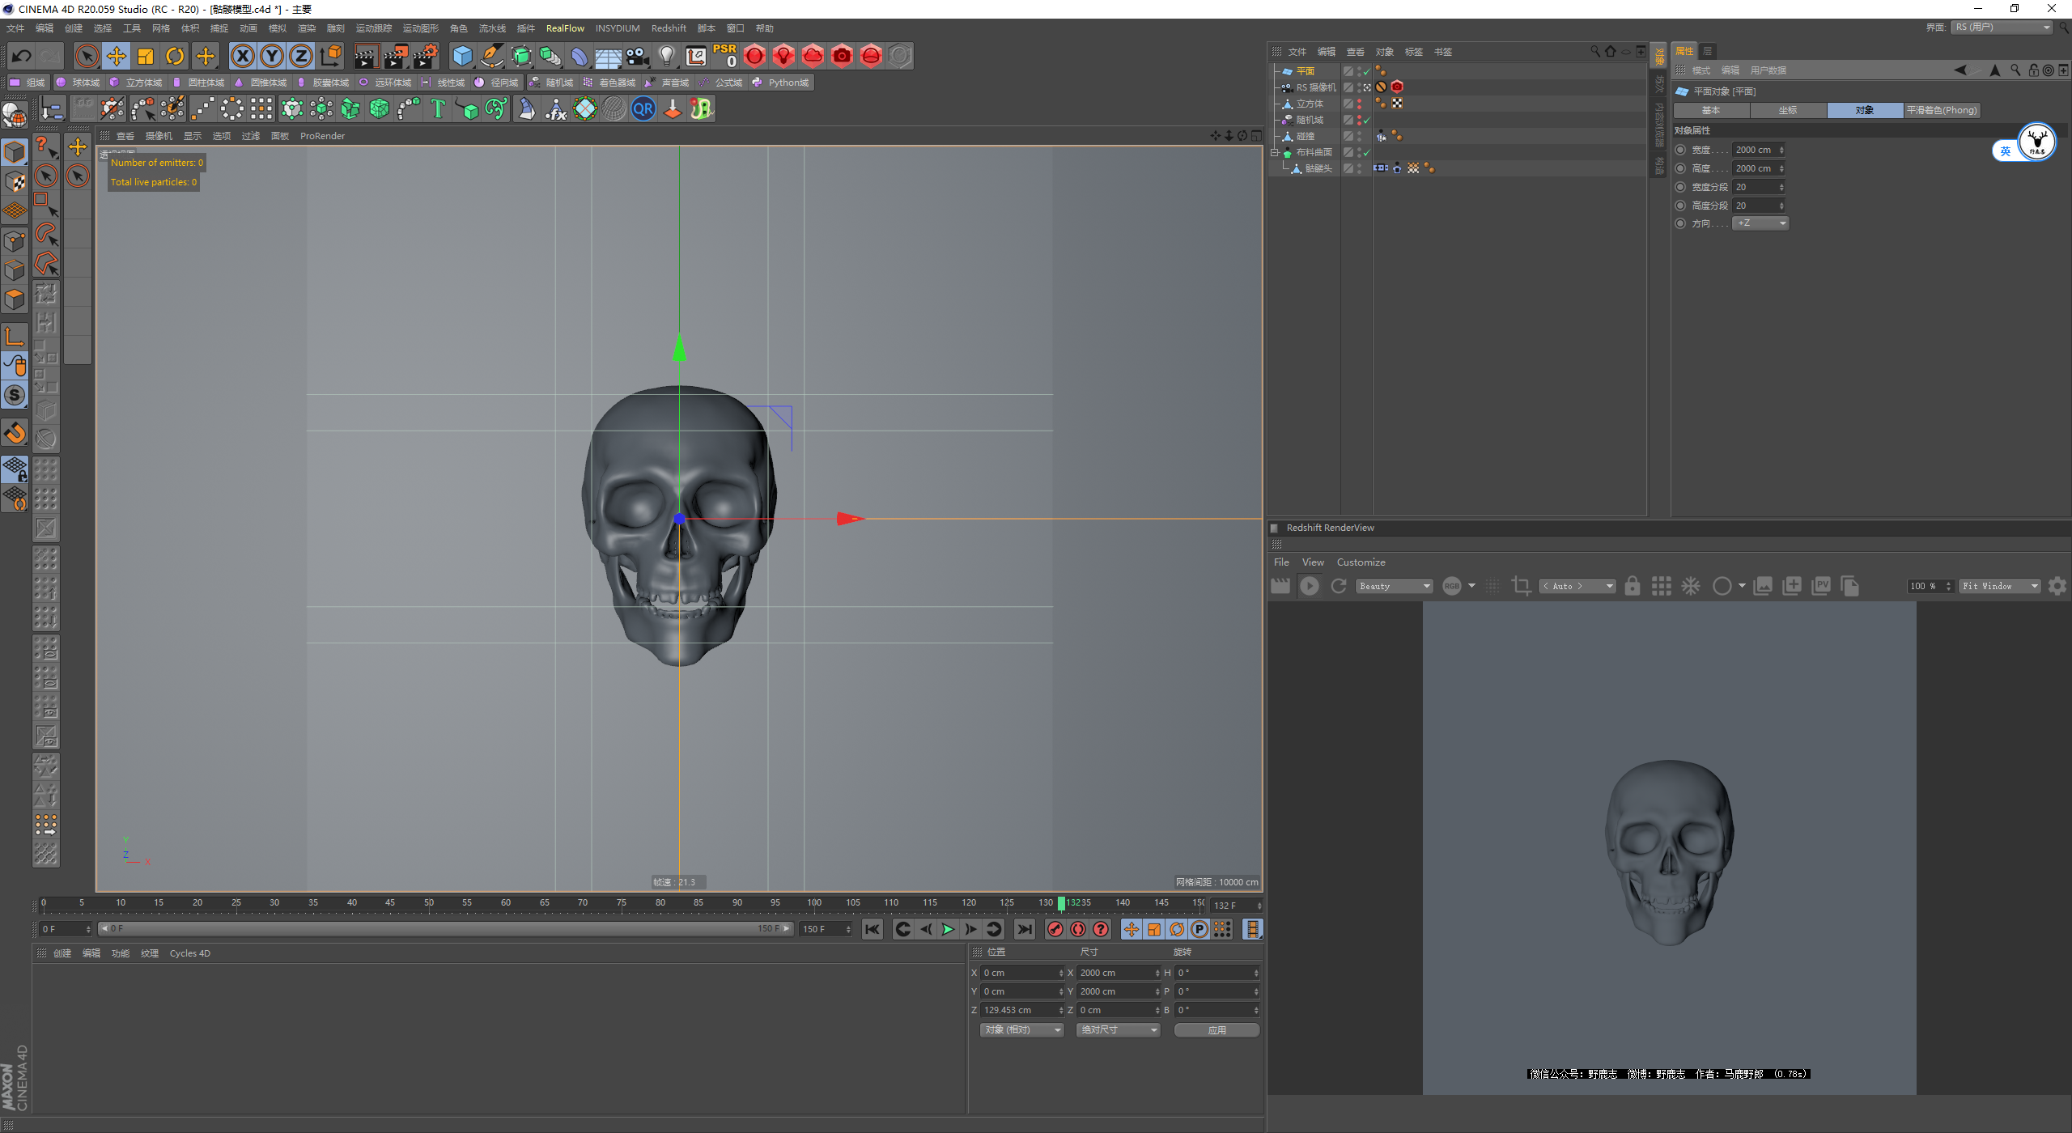The height and width of the screenshot is (1133, 2072).
Task: Click the 应用 apply button
Action: [x=1216, y=1030]
